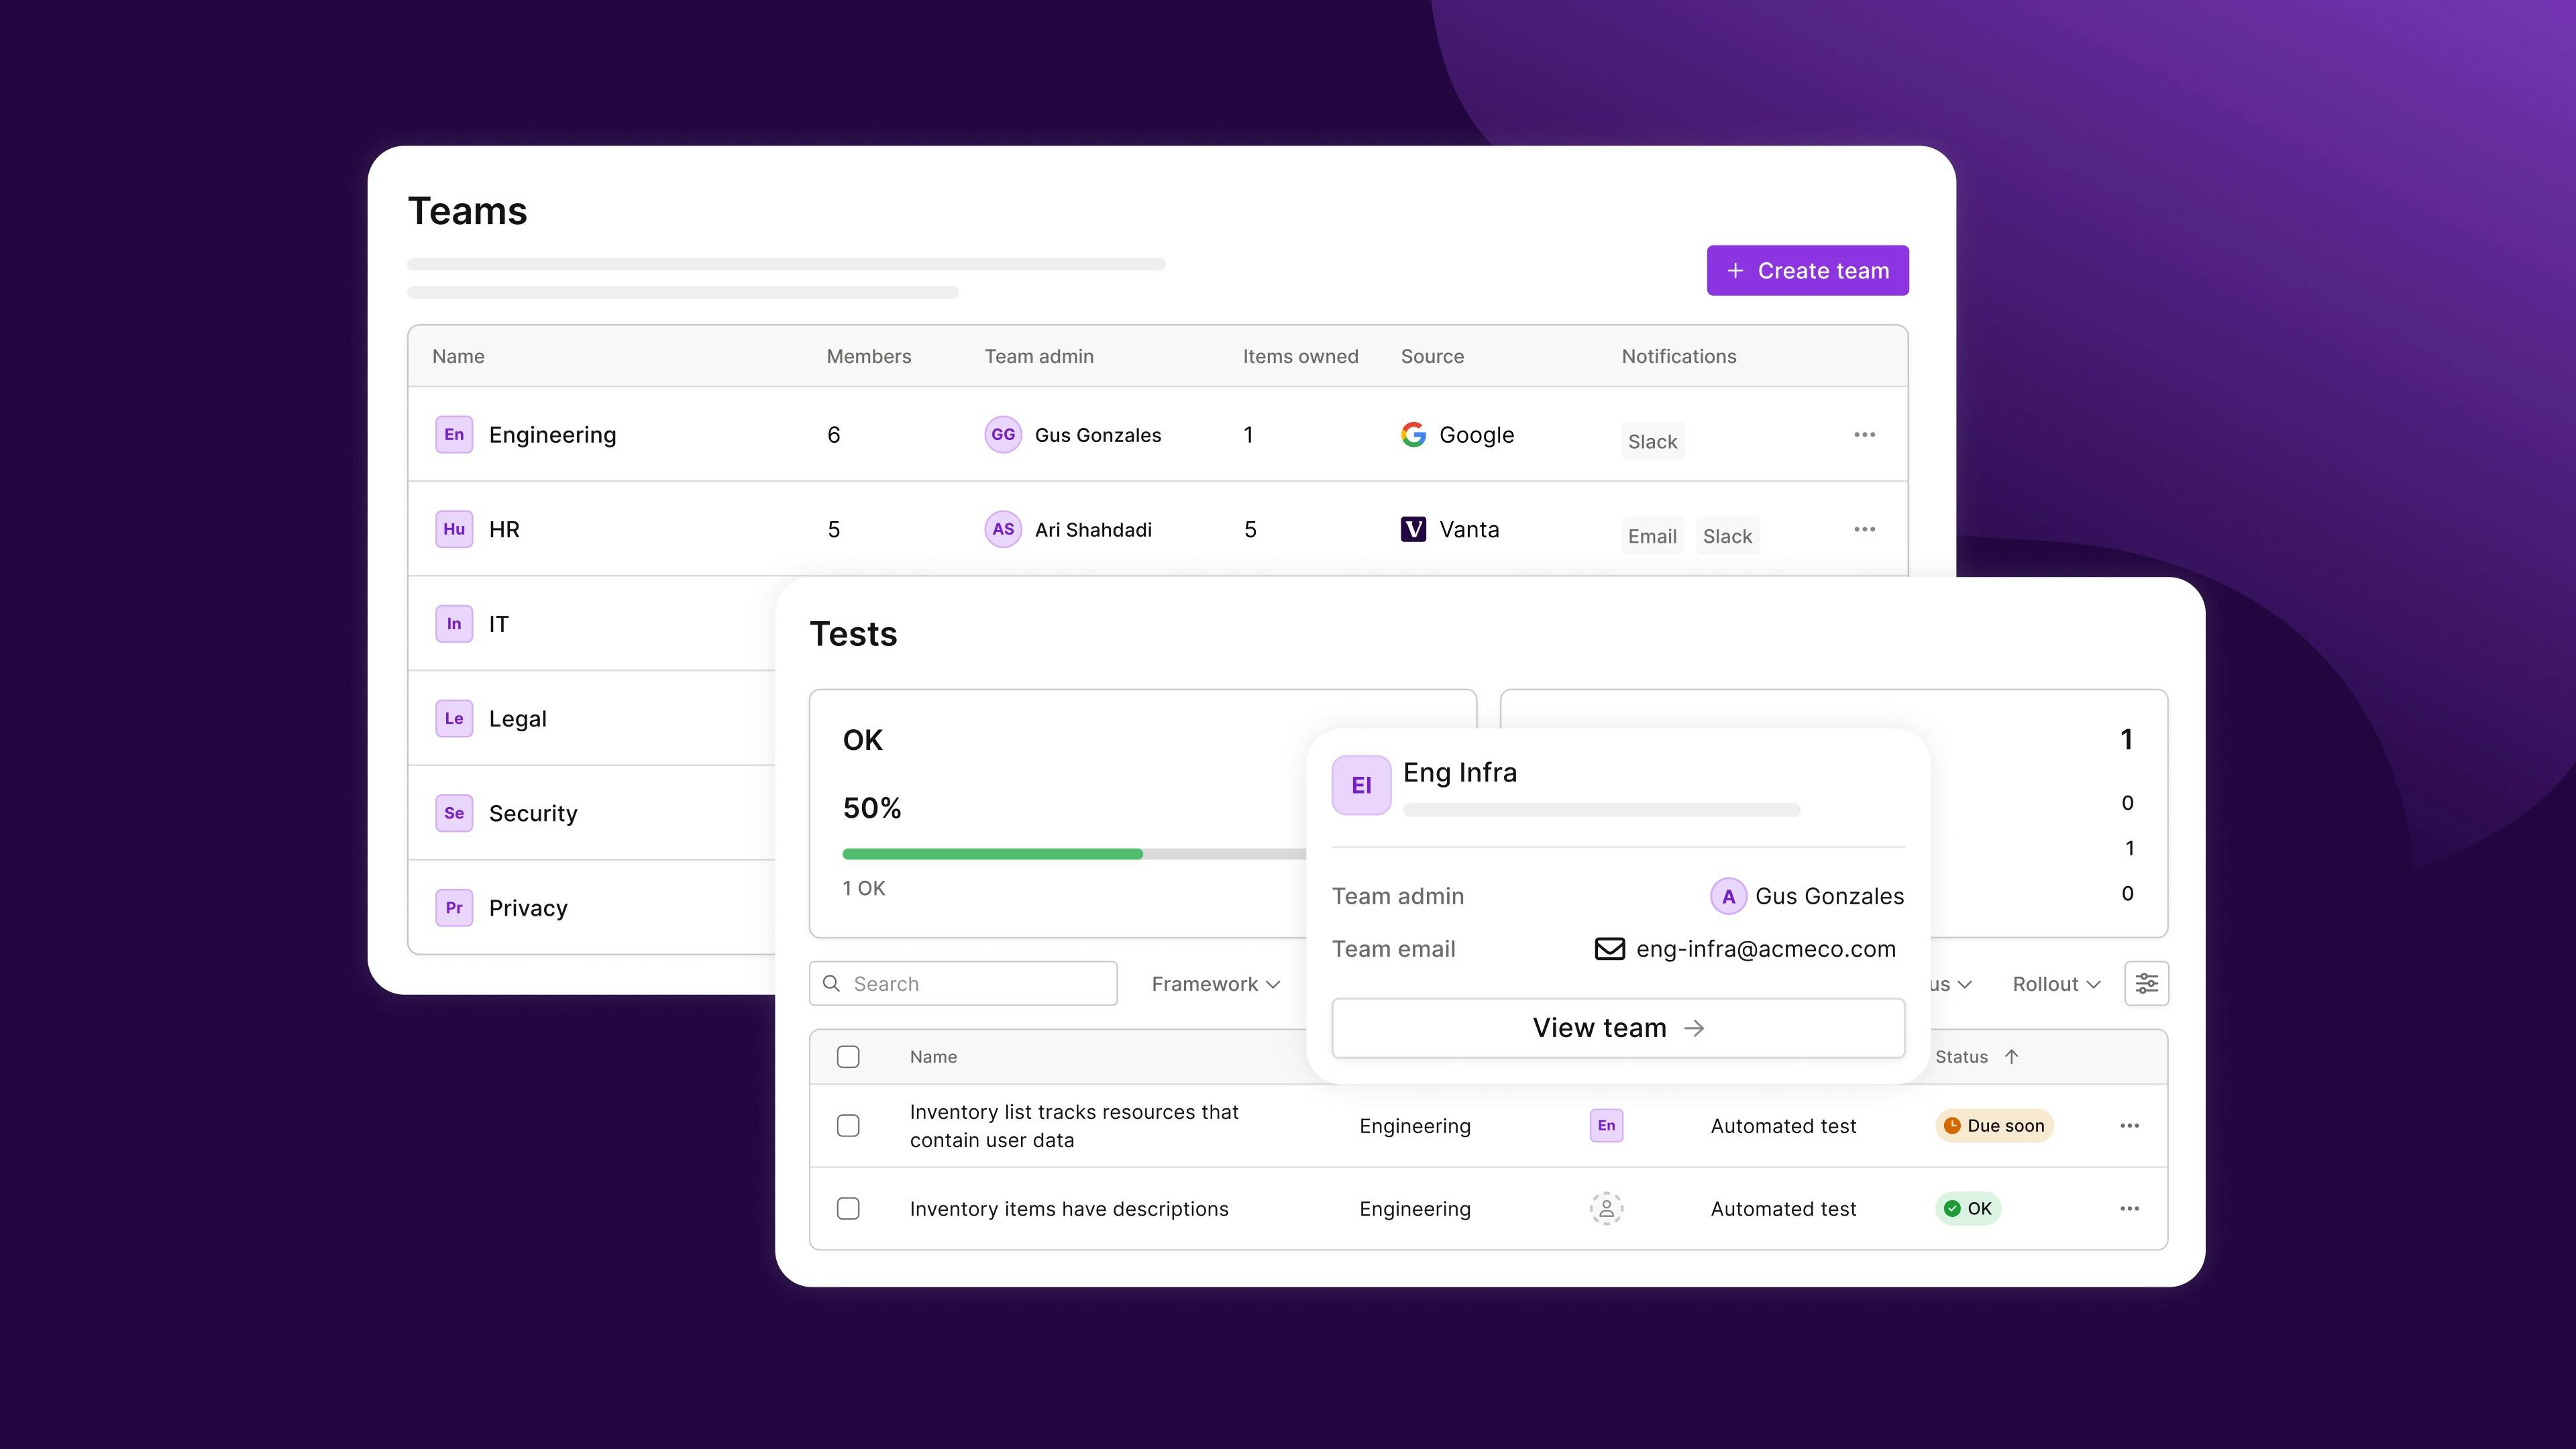Click the View team button in the Eng Infra card
The width and height of the screenshot is (2576, 1449).
pyautogui.click(x=1617, y=1027)
